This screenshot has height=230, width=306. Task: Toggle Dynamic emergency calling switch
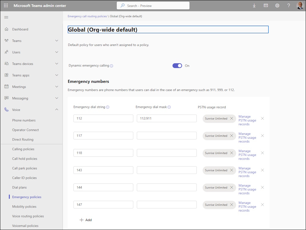coord(177,66)
